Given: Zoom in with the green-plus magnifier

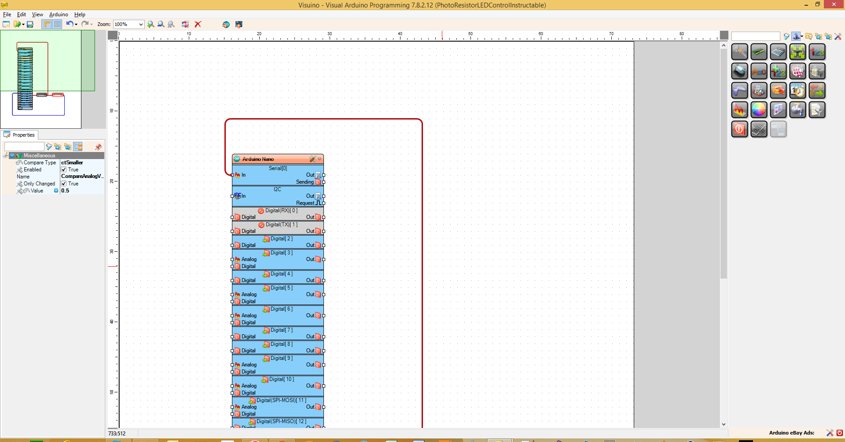Looking at the screenshot, I should [151, 25].
